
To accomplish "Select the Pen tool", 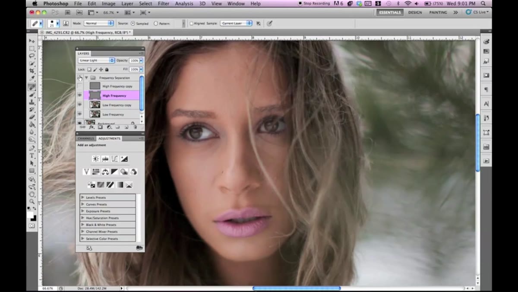I will pos(32,148).
